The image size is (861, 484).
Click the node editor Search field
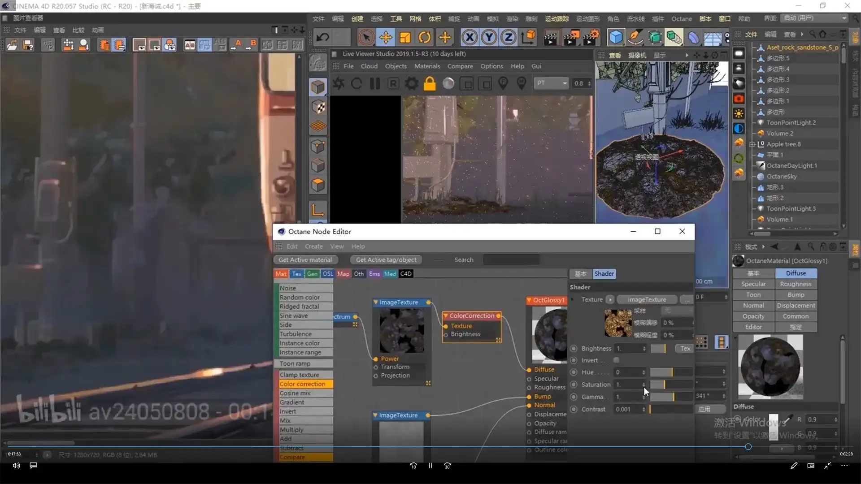[511, 260]
